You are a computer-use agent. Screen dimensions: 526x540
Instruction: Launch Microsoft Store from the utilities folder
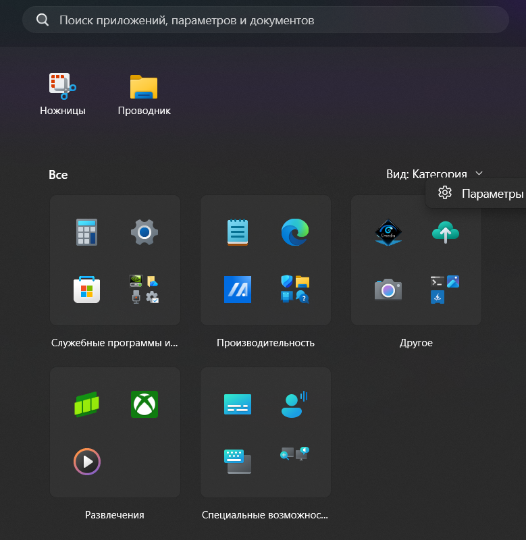pos(87,290)
